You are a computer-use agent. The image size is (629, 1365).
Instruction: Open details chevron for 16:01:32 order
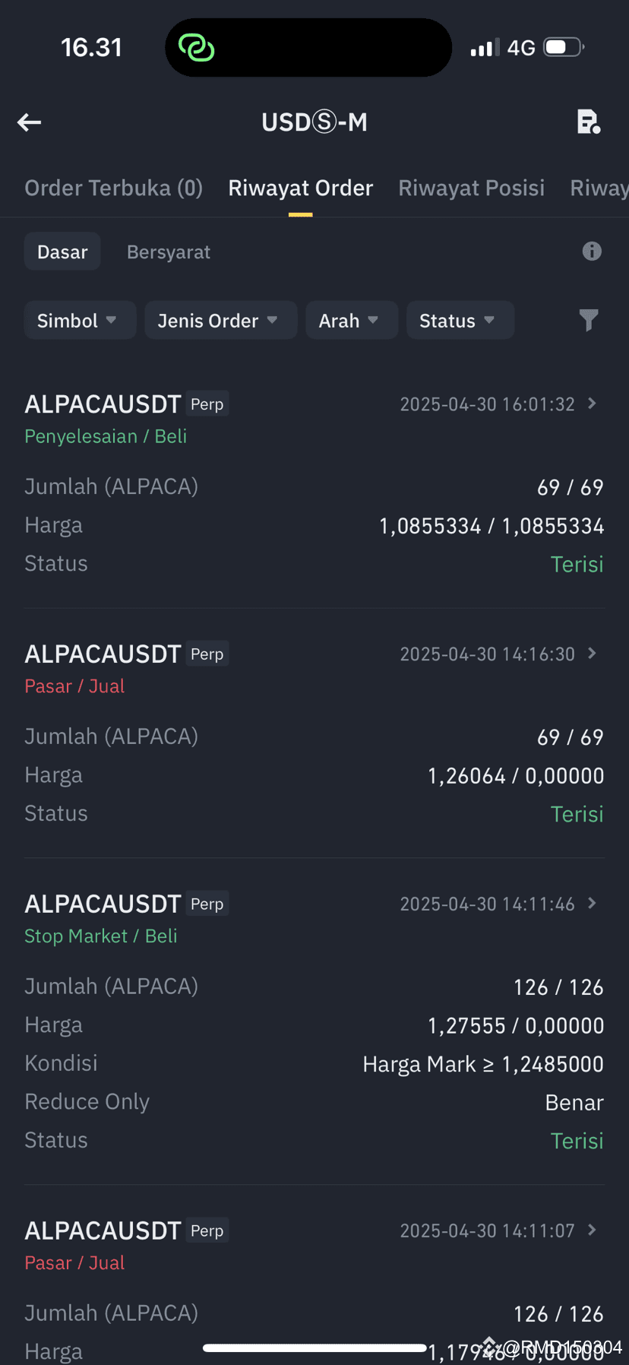point(593,404)
